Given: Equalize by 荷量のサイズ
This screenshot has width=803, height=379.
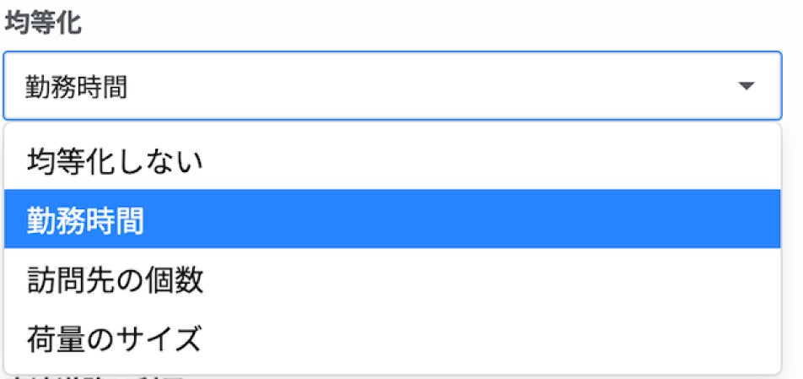Looking at the screenshot, I should (x=115, y=338).
